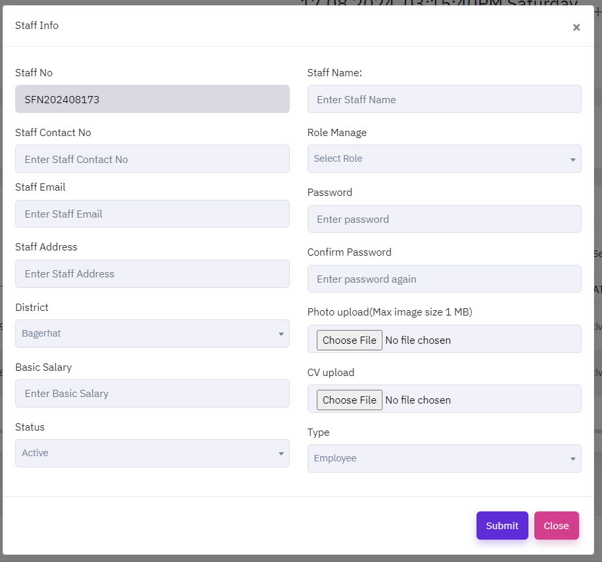Click 'No file chosen' text in CV upload

pyautogui.click(x=418, y=400)
